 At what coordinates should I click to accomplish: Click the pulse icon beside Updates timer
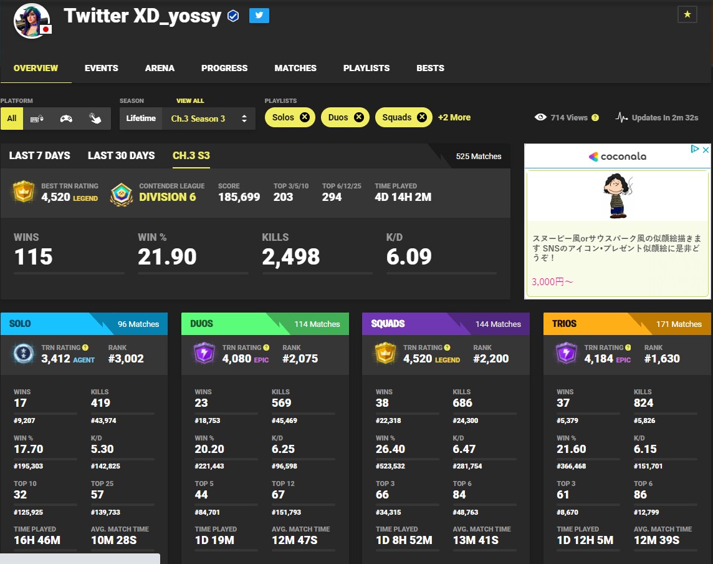click(x=621, y=117)
